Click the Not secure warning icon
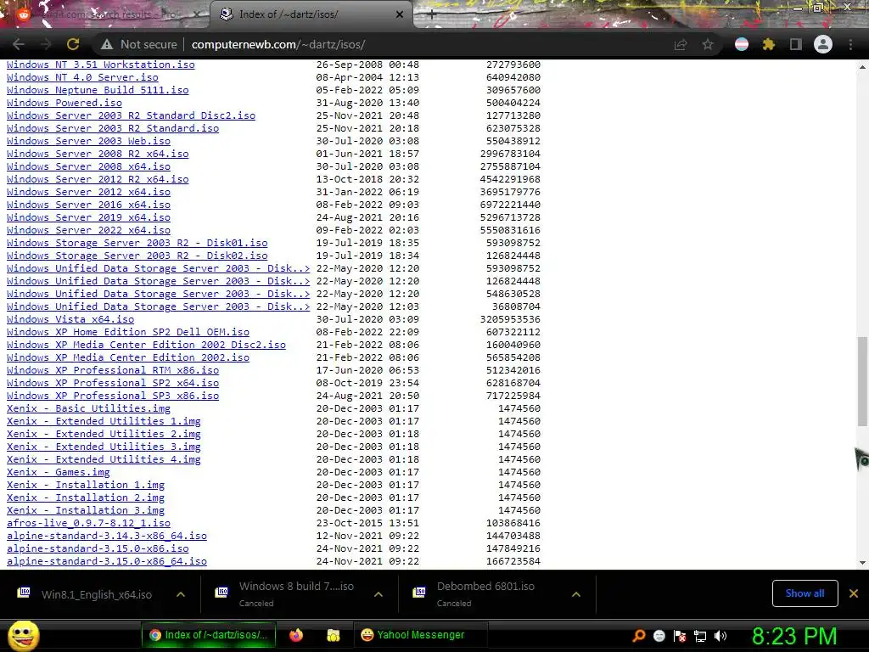This screenshot has height=652, width=869. coord(106,44)
